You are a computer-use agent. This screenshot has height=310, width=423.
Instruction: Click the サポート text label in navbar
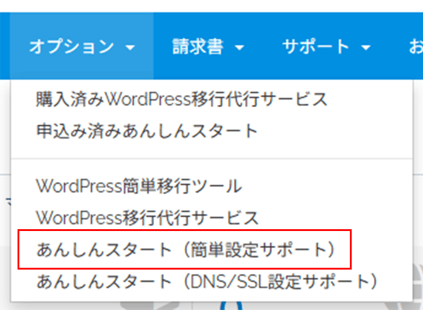tap(315, 46)
